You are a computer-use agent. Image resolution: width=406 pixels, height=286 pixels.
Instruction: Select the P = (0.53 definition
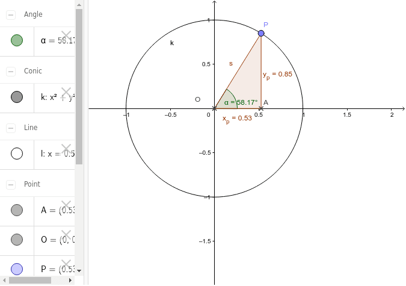(x=58, y=269)
